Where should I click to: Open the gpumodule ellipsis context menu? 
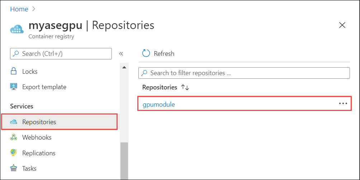343,103
